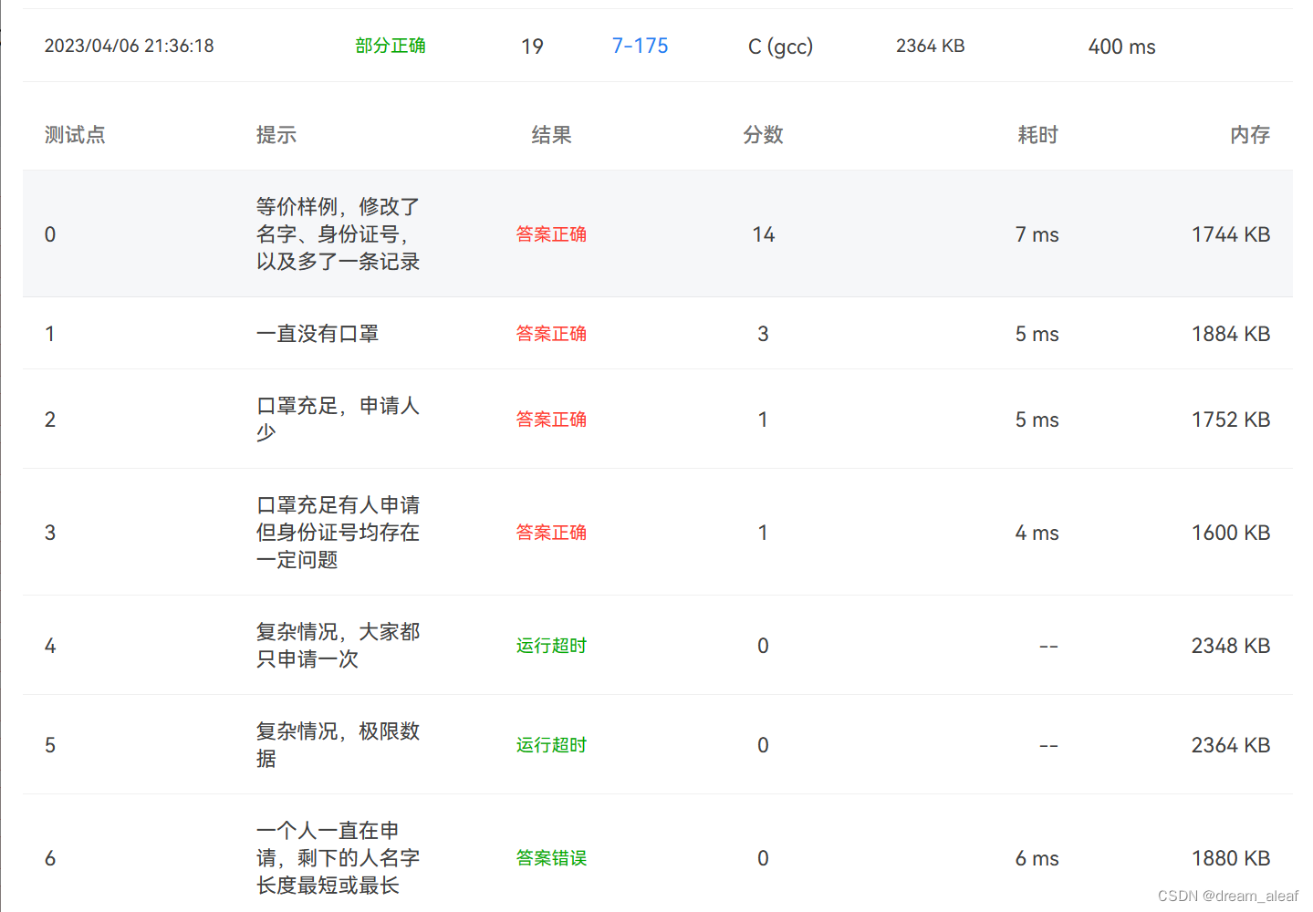The image size is (1313, 912).
Task: Click the 内存 column header
Action: pos(1250,135)
